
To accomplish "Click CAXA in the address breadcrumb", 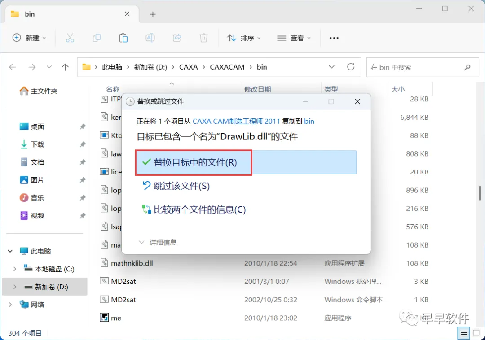I will (x=188, y=67).
